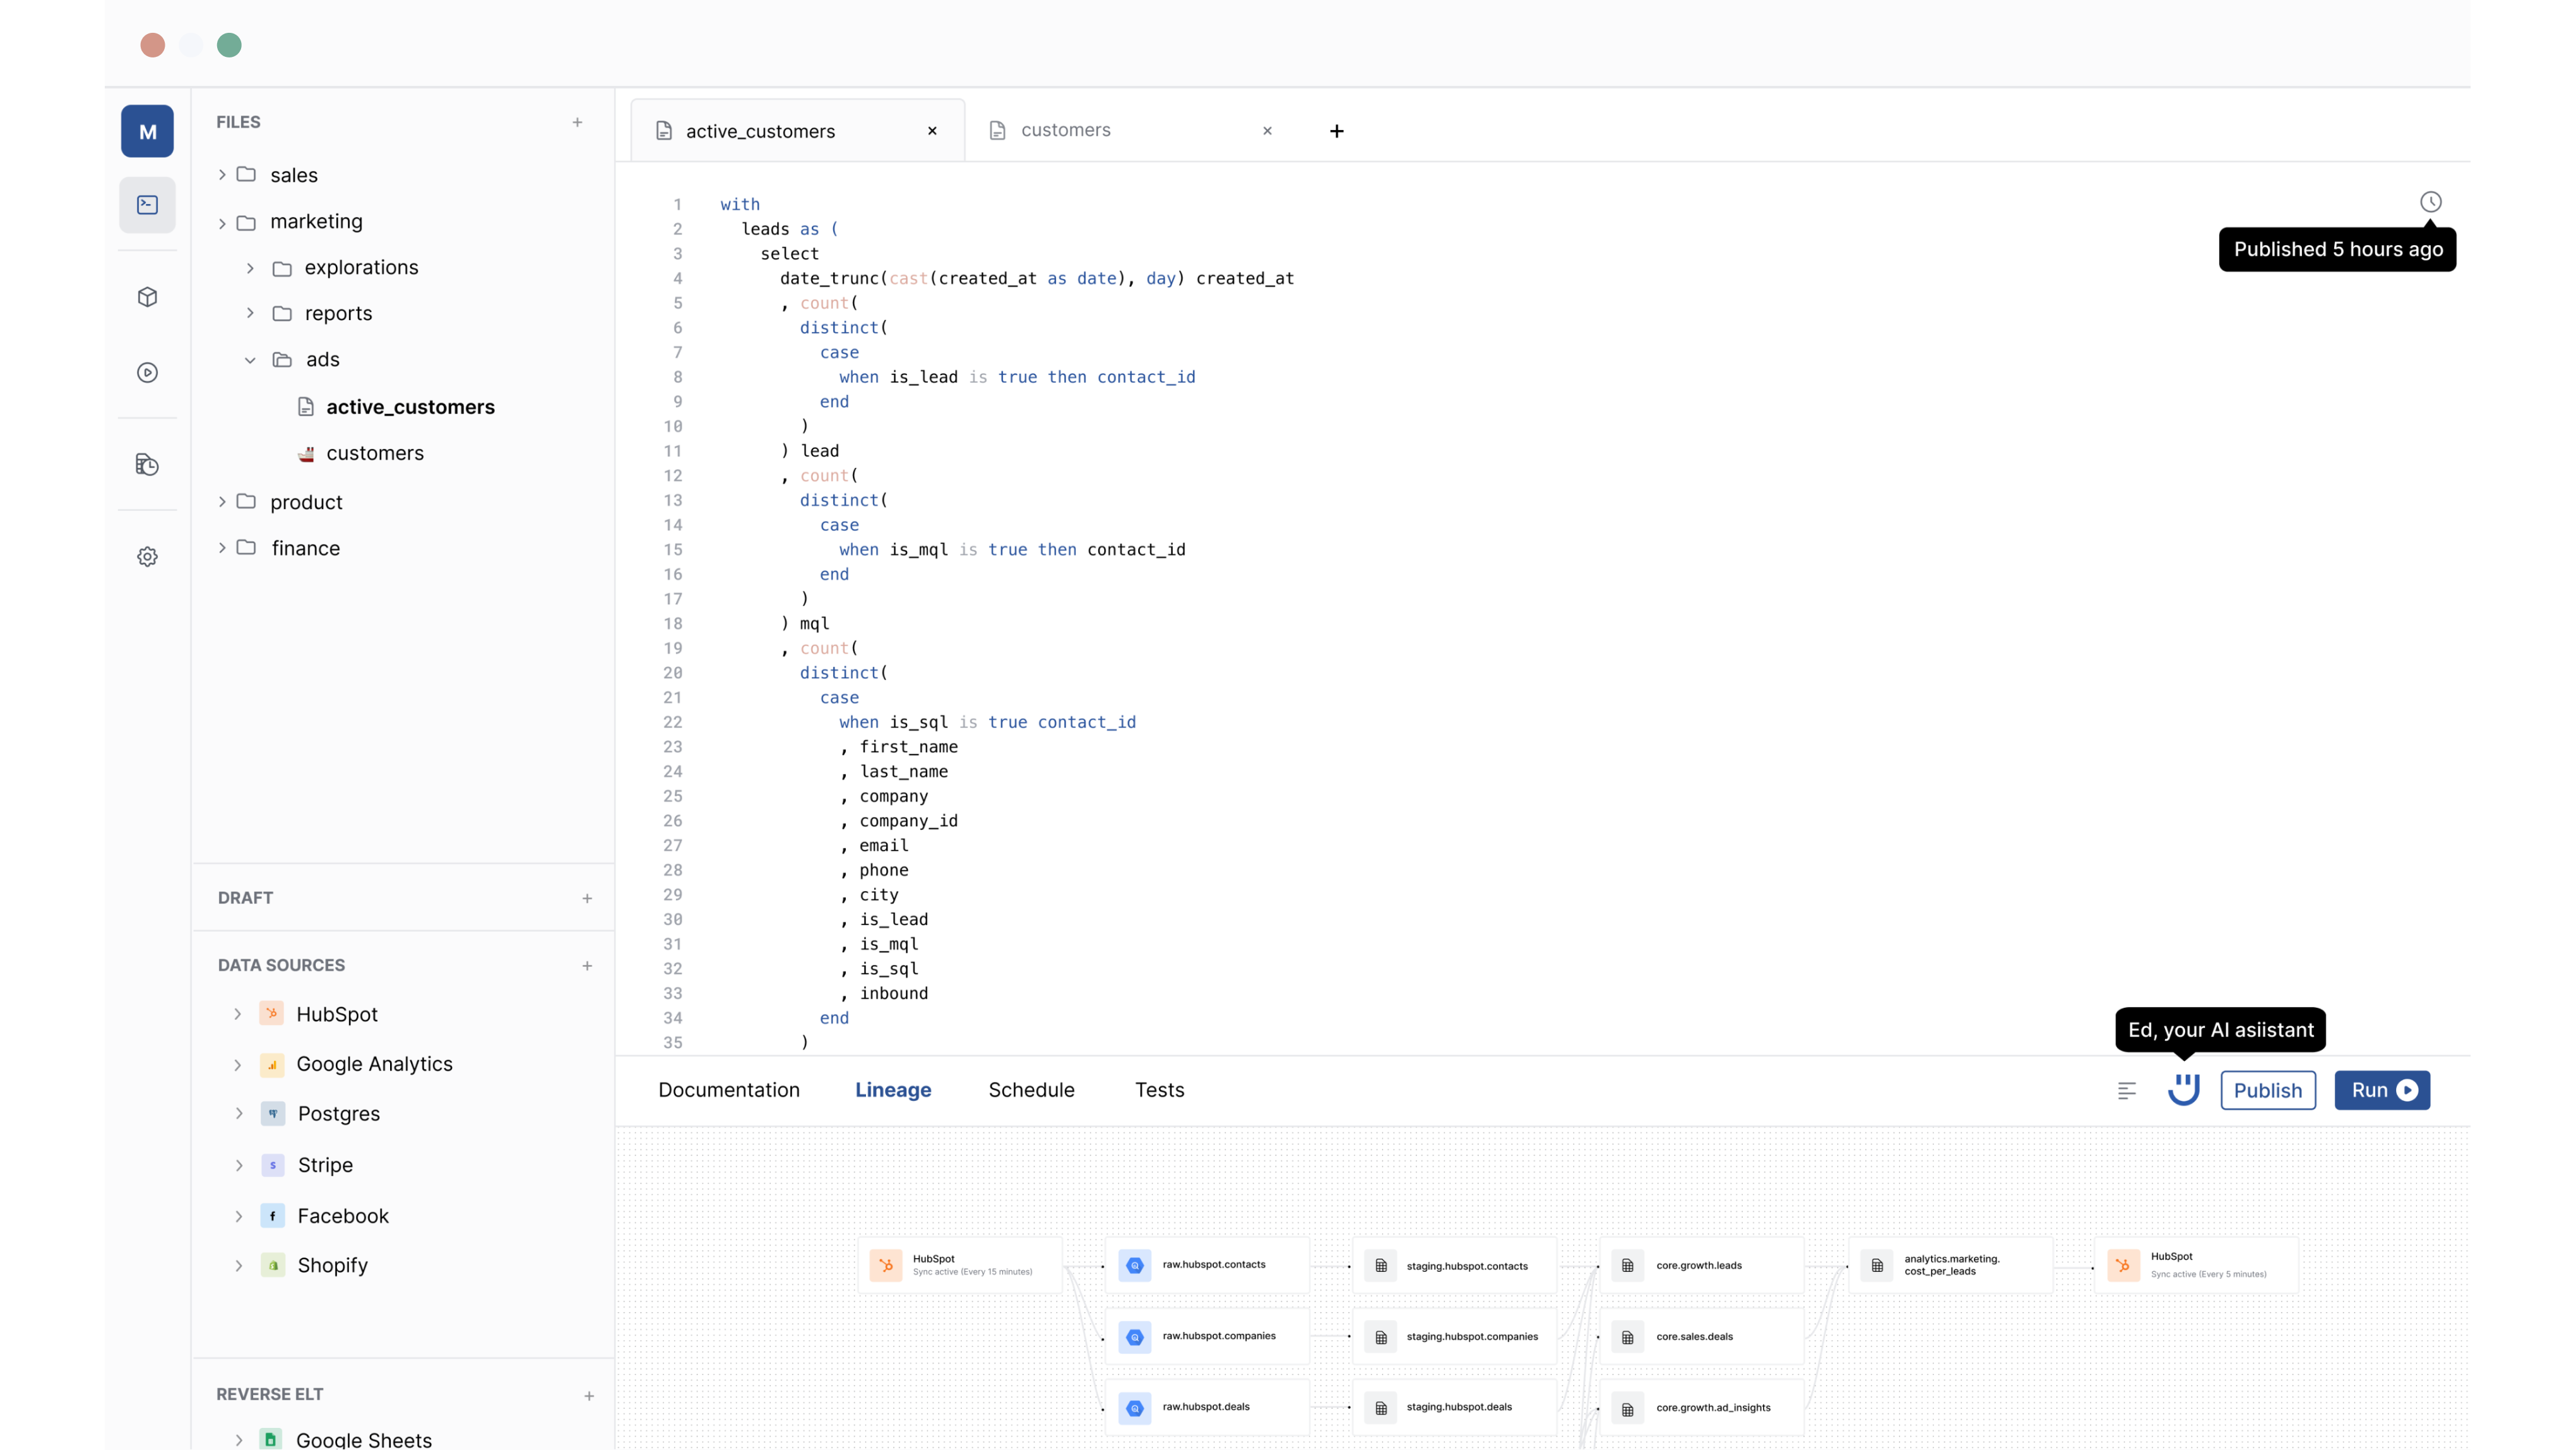The height and width of the screenshot is (1450, 2576).
Task: Close the active_customers tab
Action: coord(931,130)
